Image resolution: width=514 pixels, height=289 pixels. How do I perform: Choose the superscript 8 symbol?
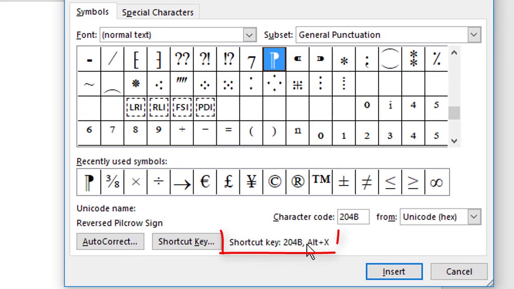click(x=136, y=132)
